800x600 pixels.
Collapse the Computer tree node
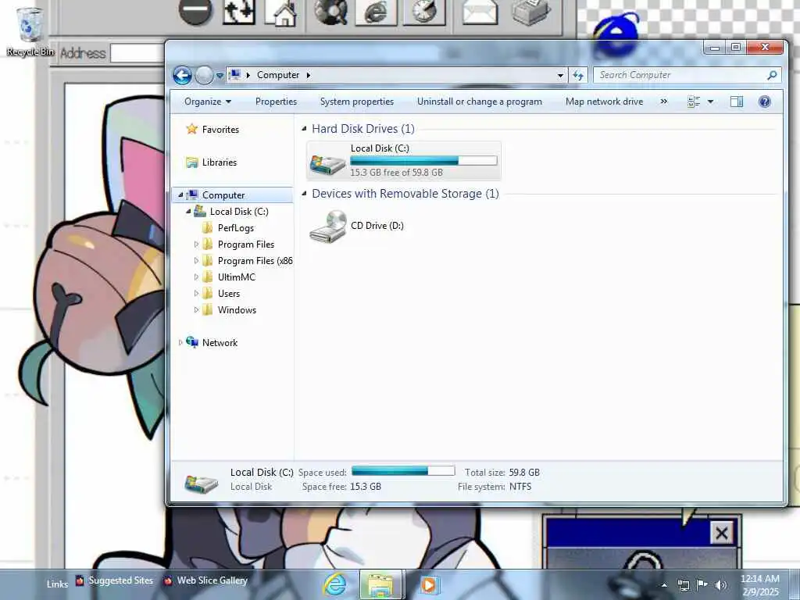pyautogui.click(x=180, y=195)
